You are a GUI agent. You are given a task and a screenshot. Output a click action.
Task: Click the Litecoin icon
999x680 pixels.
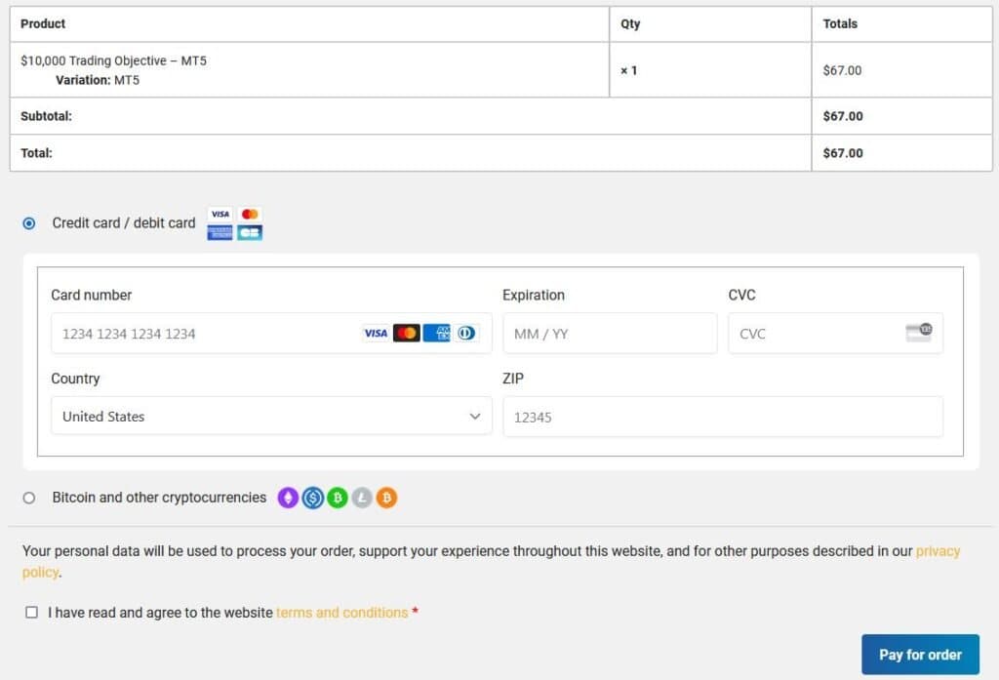click(x=362, y=498)
